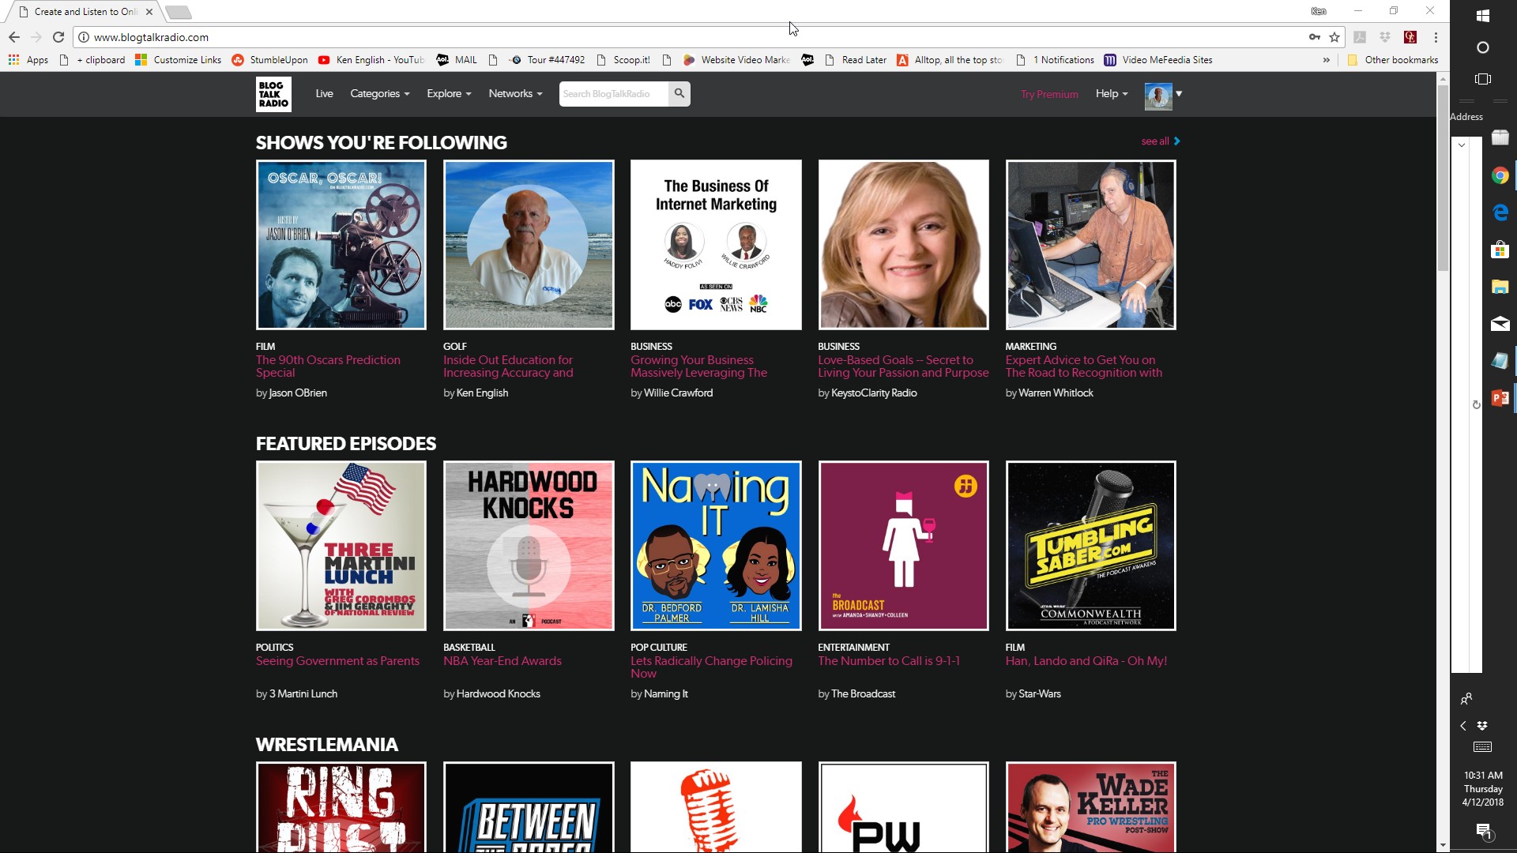Open host link Willie Crawford

678,393
